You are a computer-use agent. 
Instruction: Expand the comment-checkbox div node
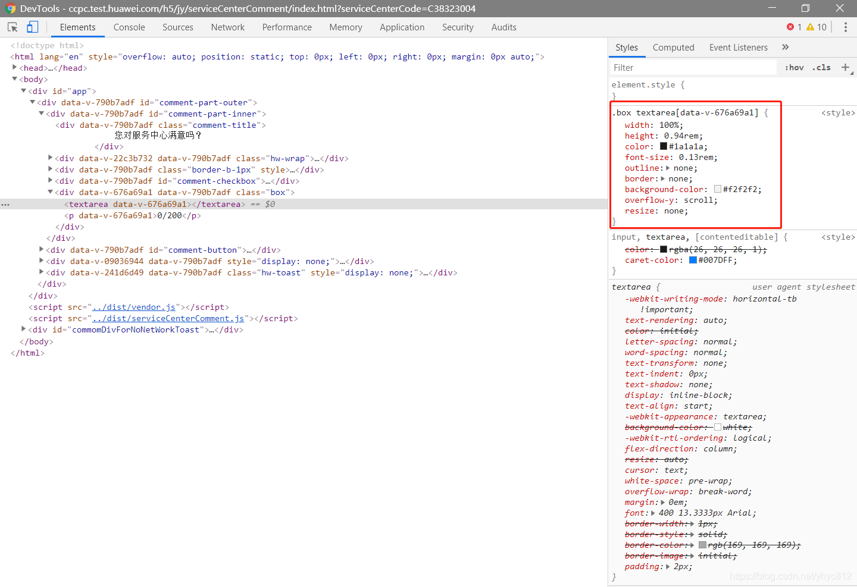pos(51,180)
